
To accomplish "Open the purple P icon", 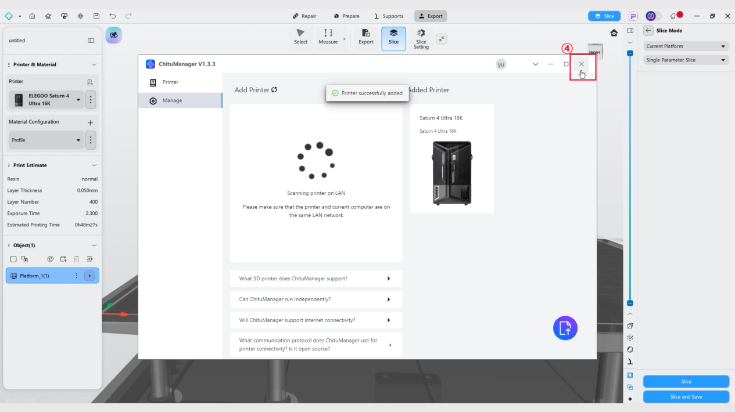I will (632, 16).
